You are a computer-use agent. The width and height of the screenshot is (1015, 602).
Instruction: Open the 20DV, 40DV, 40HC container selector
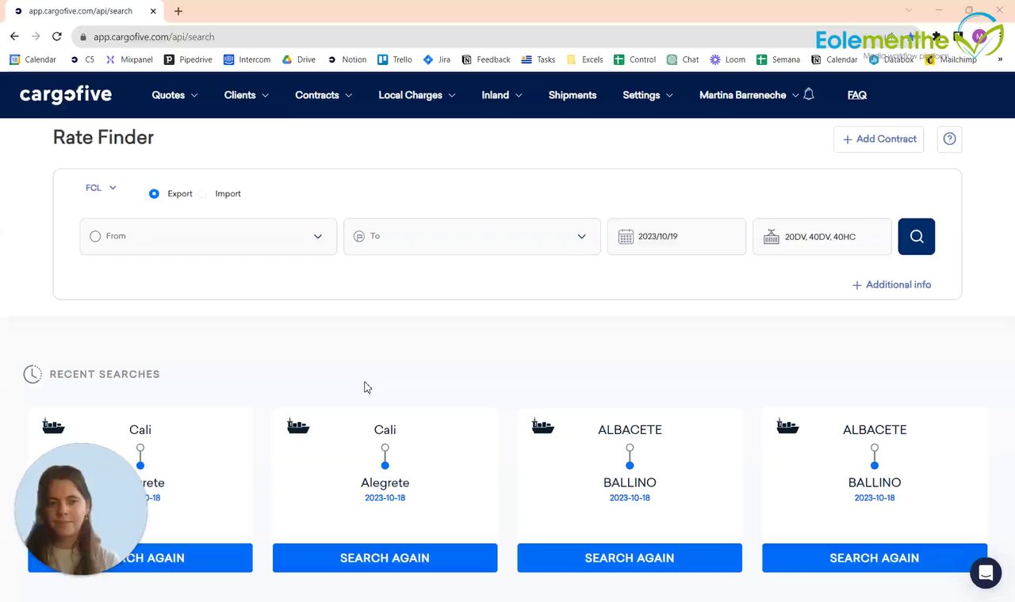[x=822, y=236]
